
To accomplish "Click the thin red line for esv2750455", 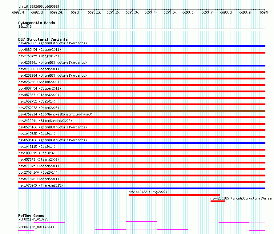I will (x=142, y=59).
